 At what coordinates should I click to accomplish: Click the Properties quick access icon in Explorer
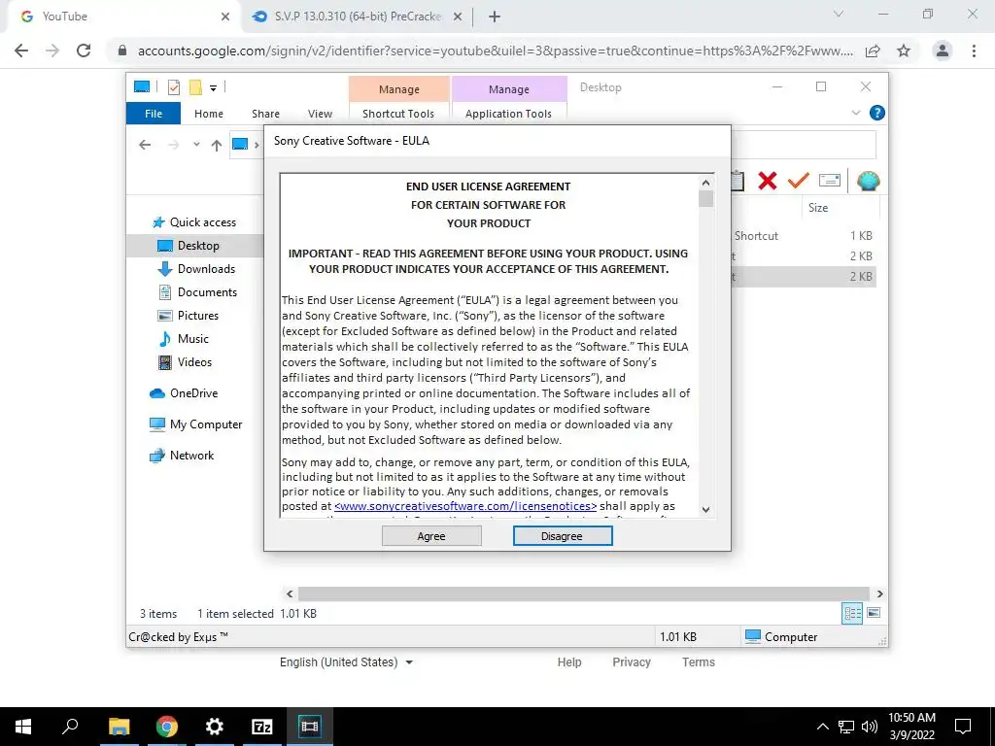pyautogui.click(x=174, y=87)
